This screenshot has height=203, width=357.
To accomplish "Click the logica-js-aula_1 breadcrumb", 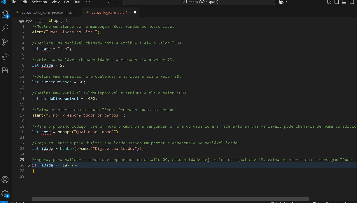I will (x=30, y=21).
